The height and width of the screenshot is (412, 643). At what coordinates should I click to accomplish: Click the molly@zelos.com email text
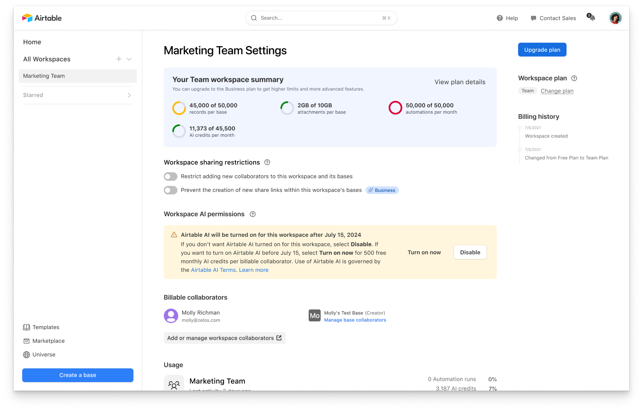(201, 321)
